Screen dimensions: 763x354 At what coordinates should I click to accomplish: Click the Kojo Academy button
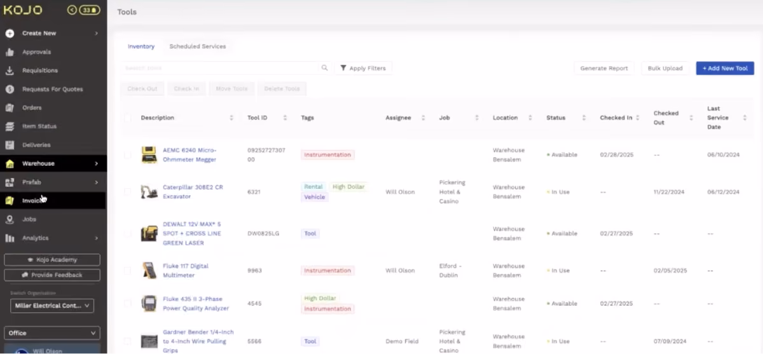click(x=52, y=260)
